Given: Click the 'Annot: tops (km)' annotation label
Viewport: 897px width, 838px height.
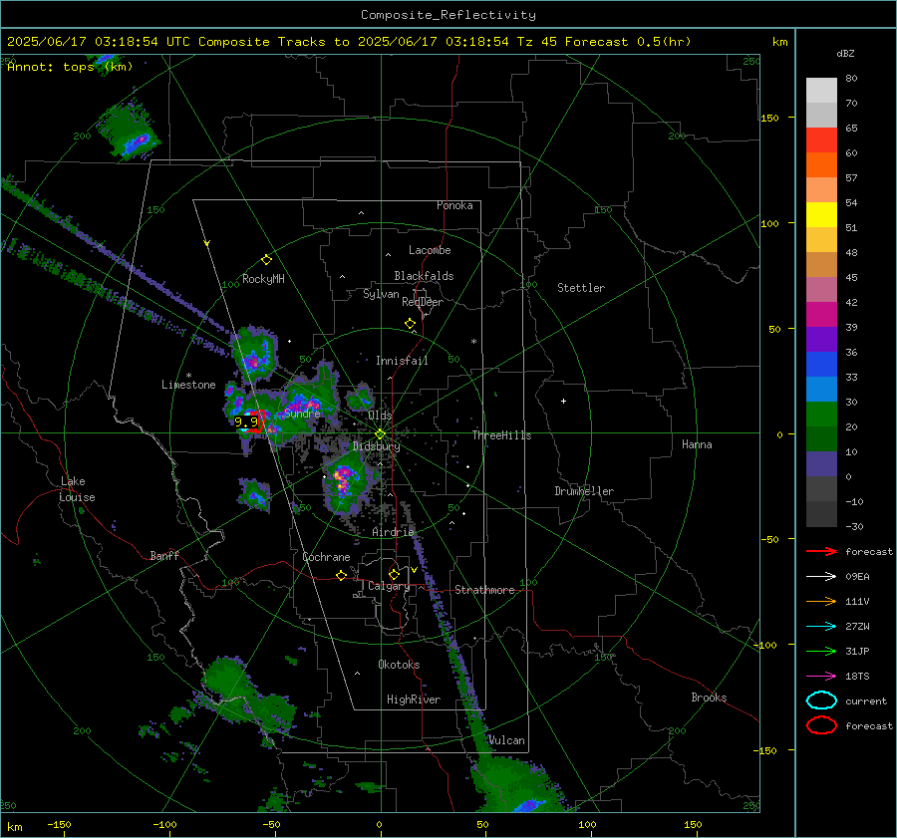Looking at the screenshot, I should [70, 67].
